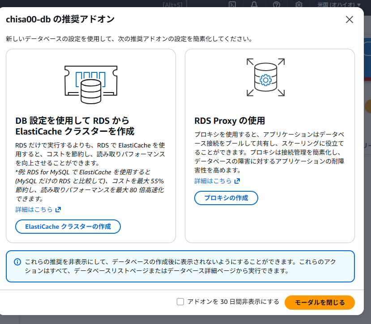The width and height of the screenshot is (371, 324).
Task: Expand the 米国 (オハイオ) region dropdown
Action: click(338, 4)
